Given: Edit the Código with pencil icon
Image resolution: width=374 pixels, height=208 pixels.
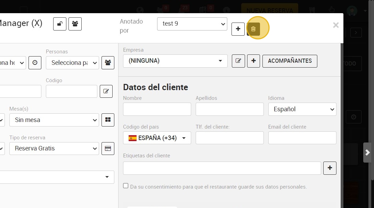Looking at the screenshot, I should coord(106,91).
